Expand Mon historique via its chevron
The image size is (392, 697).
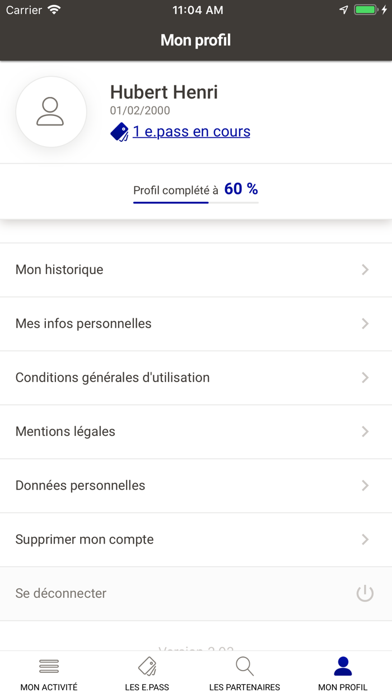(x=365, y=269)
